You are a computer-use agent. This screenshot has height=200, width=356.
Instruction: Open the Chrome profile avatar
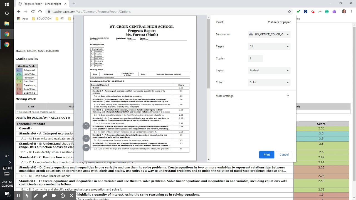(x=344, y=12)
